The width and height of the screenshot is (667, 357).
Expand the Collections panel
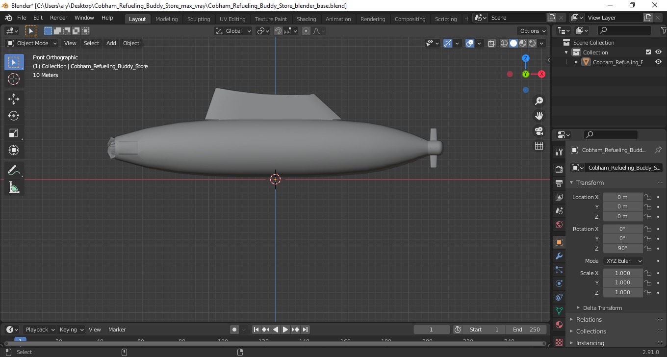(591, 331)
